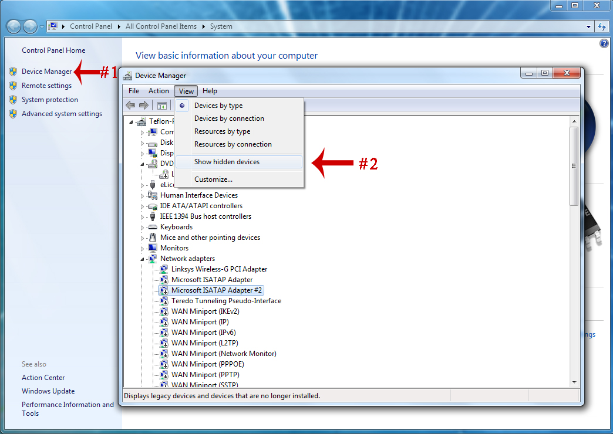Click the Back arrow in Device Manager toolbar
613x434 pixels.
tap(130, 106)
